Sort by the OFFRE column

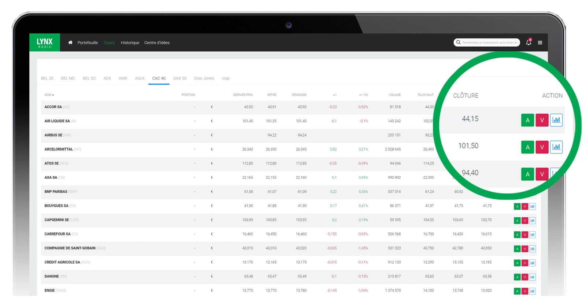point(272,95)
